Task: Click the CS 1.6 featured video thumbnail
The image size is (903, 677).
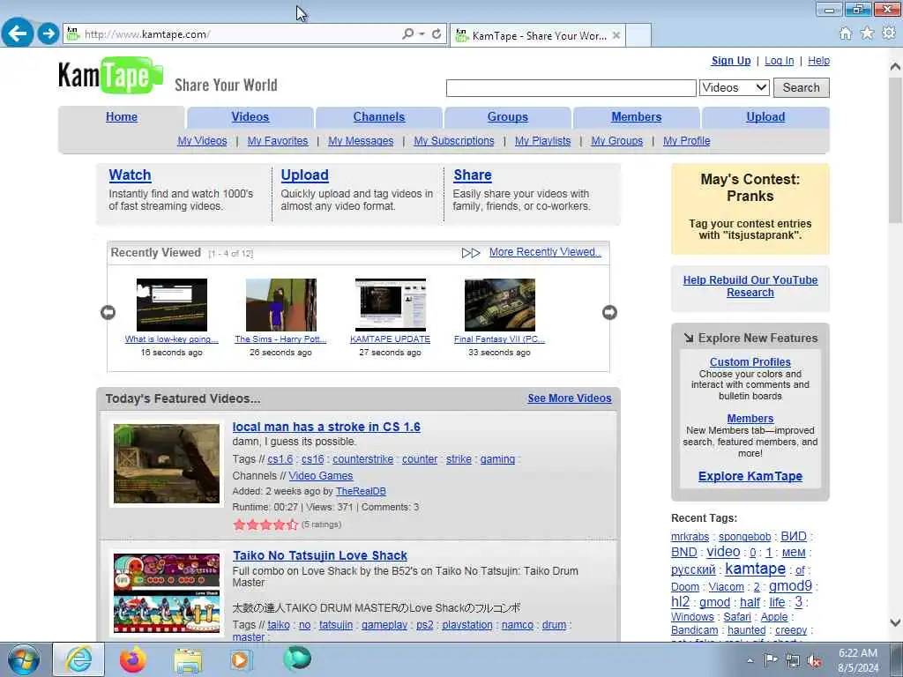Action: pyautogui.click(x=167, y=464)
